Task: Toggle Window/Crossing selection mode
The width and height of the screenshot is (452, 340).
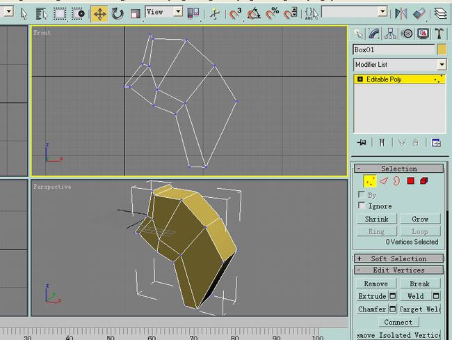Action: (78, 13)
